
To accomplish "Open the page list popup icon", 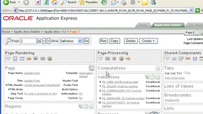I will 39,41.
